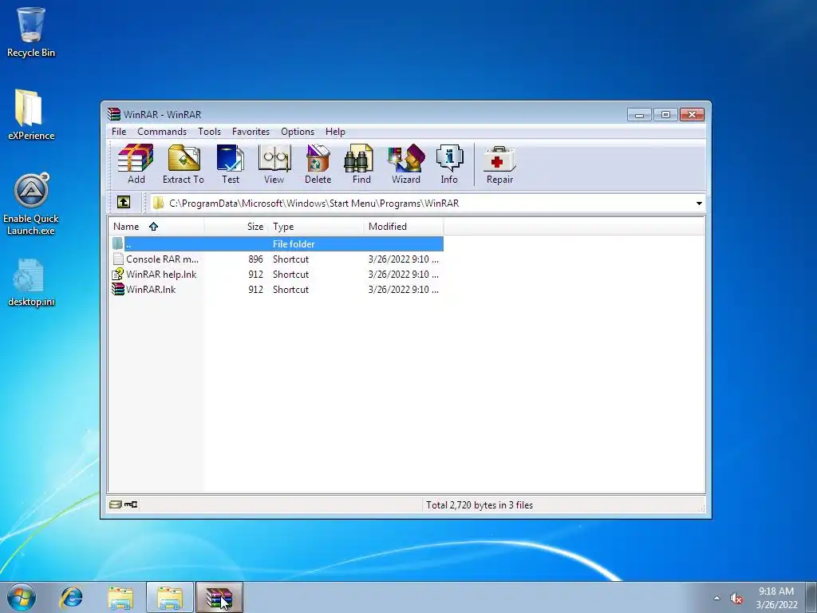
Task: Open the Options menu
Action: tap(298, 132)
